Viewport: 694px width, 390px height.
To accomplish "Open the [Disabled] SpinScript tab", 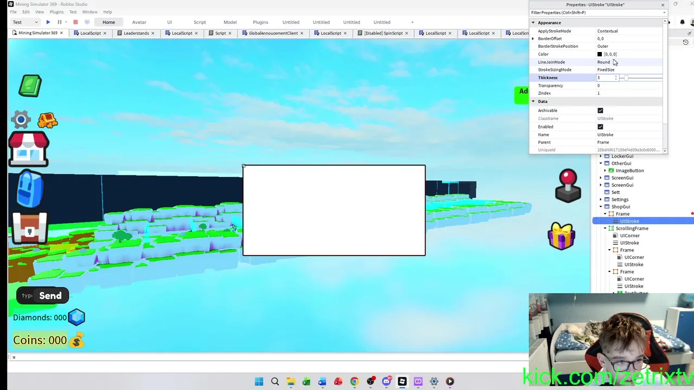I will click(x=383, y=33).
